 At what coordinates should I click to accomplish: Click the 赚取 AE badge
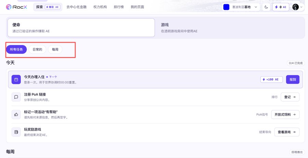[x=53, y=7]
